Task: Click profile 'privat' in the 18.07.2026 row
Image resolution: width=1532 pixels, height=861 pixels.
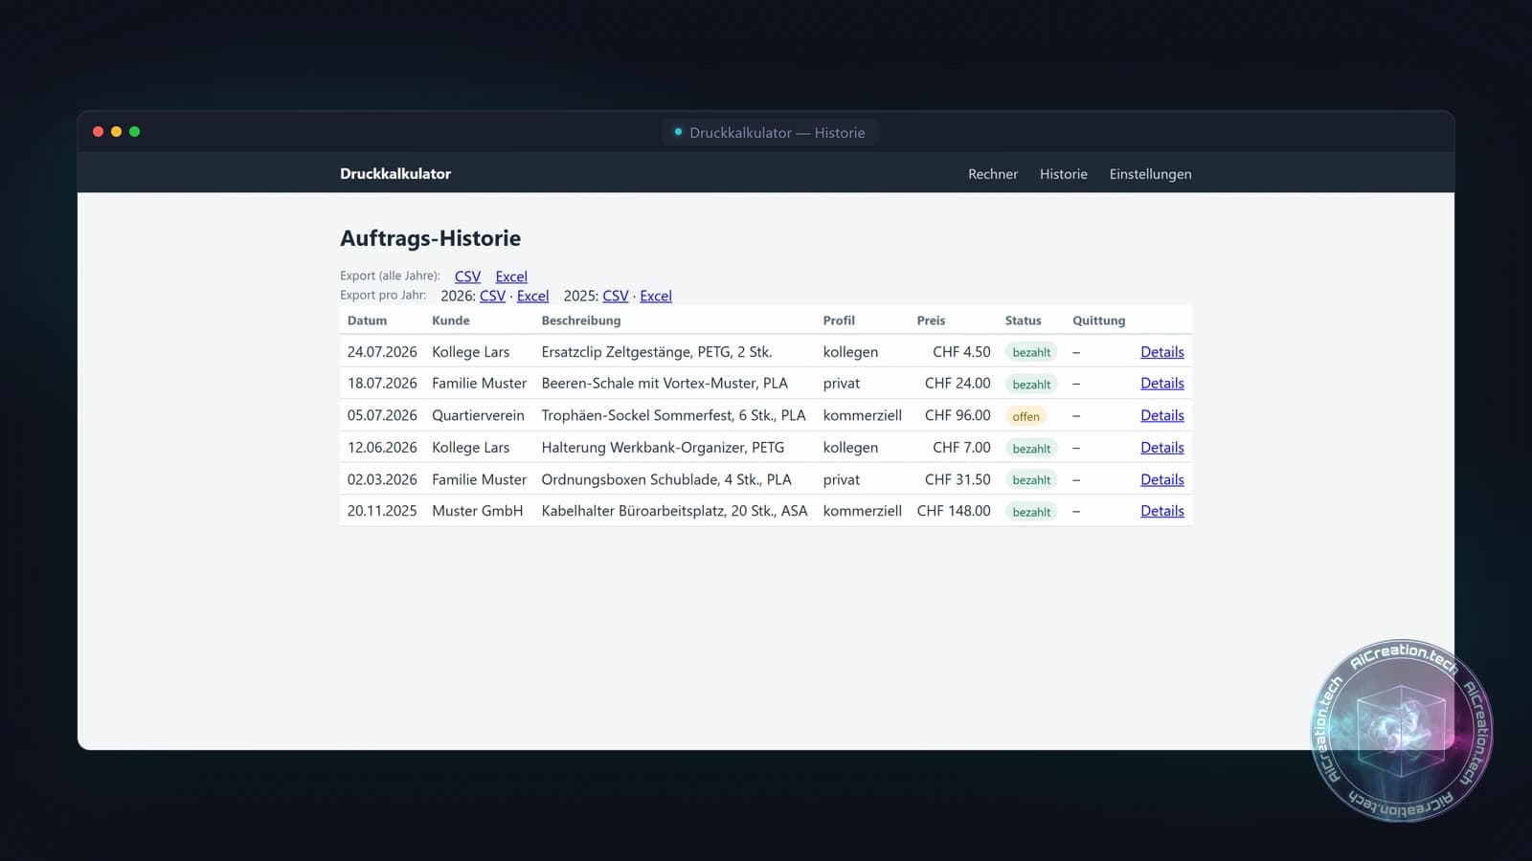Action: click(x=842, y=384)
